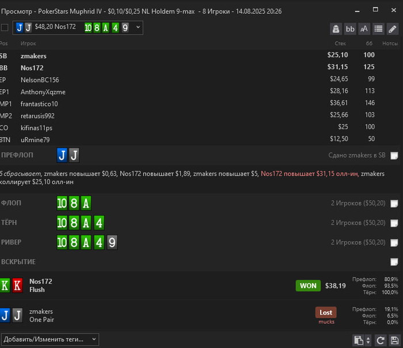The width and height of the screenshot is (403, 348).
Task: Tick the checkbox beside the hand selector
Action: [5, 28]
